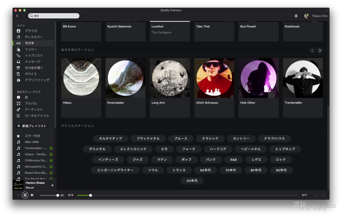Choose the ブラックメタル genre station
The width and height of the screenshot is (342, 217).
tap(148, 139)
